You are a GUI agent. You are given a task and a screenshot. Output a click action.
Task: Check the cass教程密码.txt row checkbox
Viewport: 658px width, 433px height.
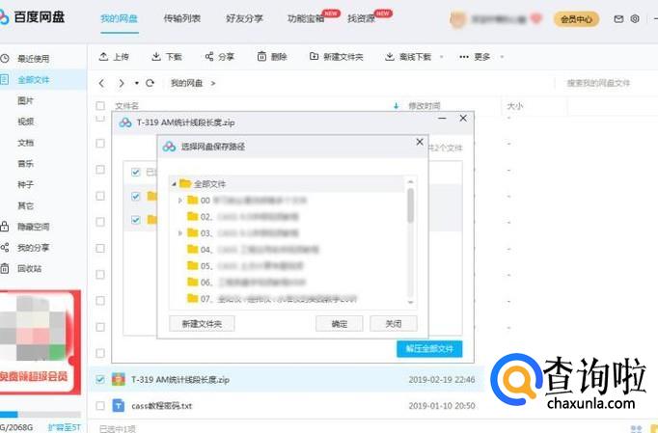[x=100, y=406]
